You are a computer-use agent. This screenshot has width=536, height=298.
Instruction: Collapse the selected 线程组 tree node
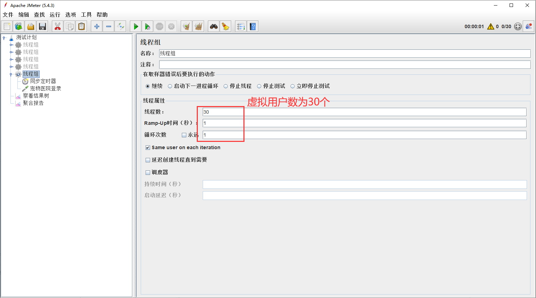(11, 74)
